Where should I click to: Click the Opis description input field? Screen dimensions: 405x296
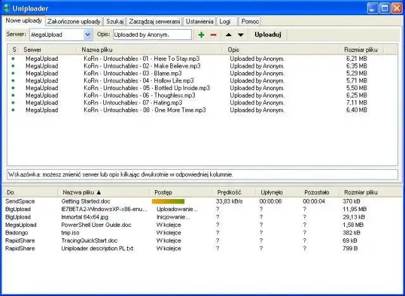coord(153,35)
